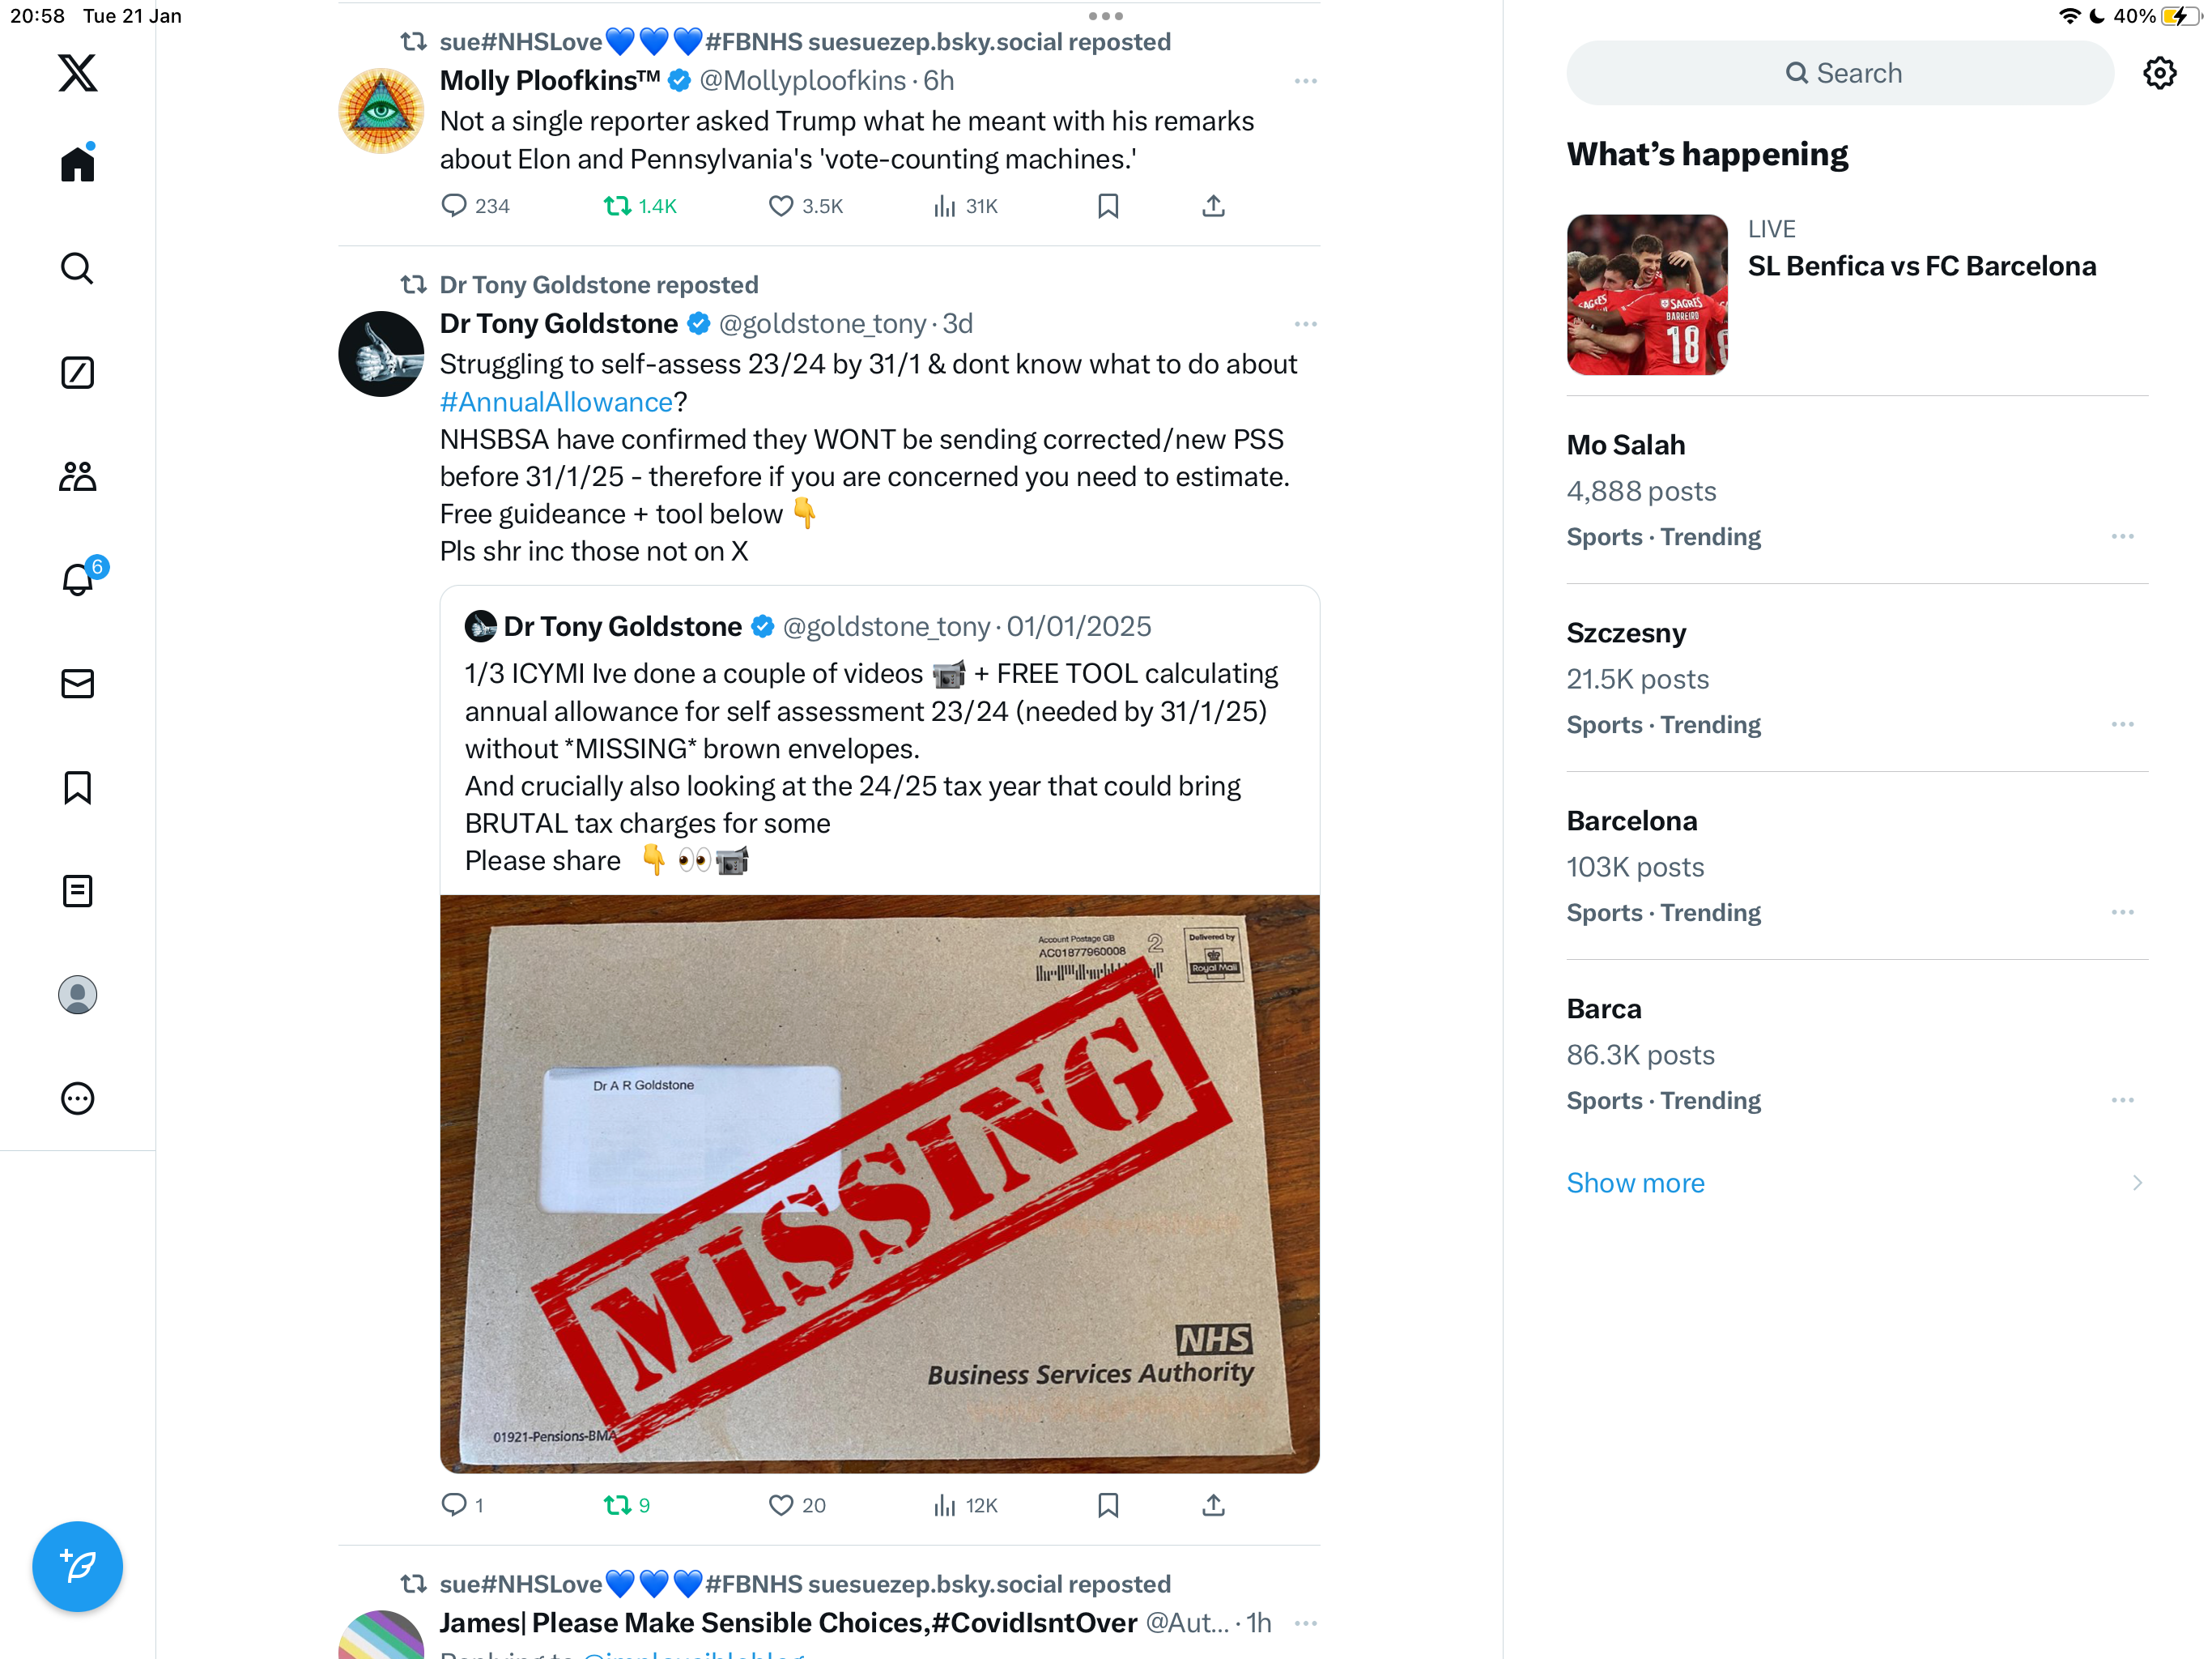Share Molly Ploofkins post via share icon
The image size is (2212, 1659).
(1213, 206)
